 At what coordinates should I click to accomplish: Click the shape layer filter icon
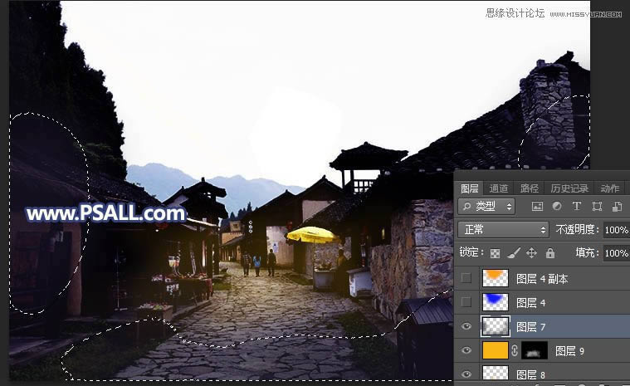pyautogui.click(x=597, y=207)
